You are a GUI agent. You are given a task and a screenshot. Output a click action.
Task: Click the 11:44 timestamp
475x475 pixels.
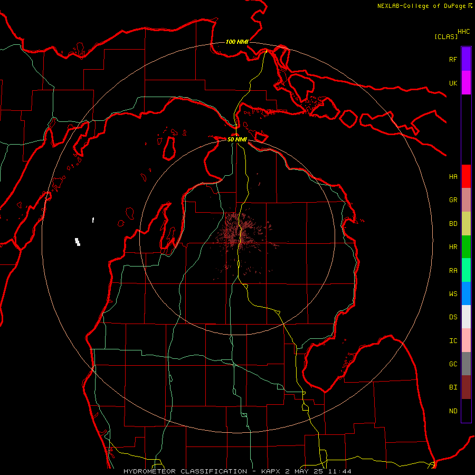click(341, 471)
